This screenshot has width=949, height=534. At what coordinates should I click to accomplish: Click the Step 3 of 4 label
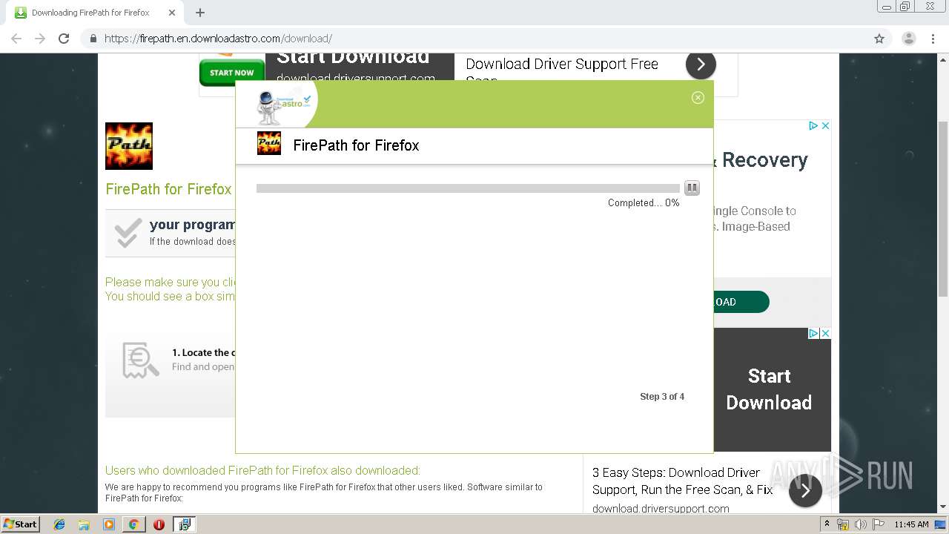point(662,397)
